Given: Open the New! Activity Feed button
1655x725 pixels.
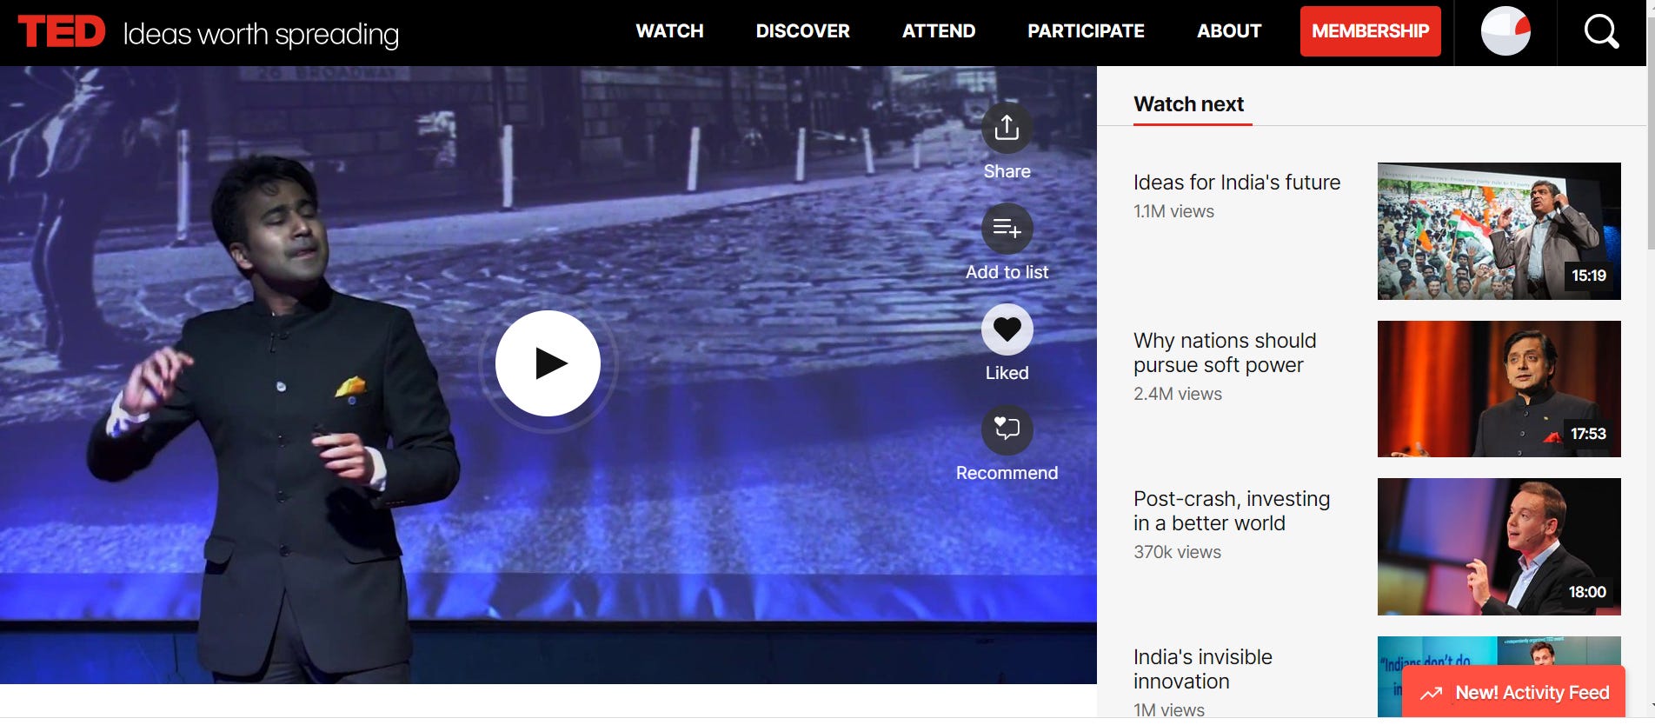Looking at the screenshot, I should tap(1513, 693).
